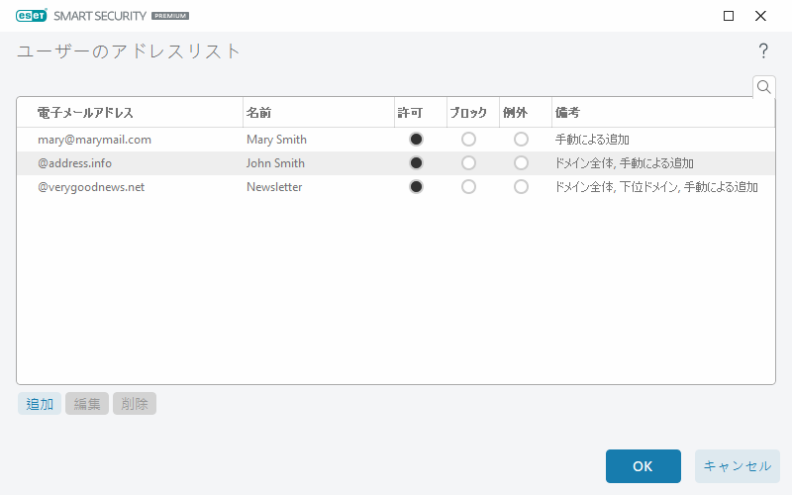Click the 許可 column header
The image size is (792, 495).
410,113
